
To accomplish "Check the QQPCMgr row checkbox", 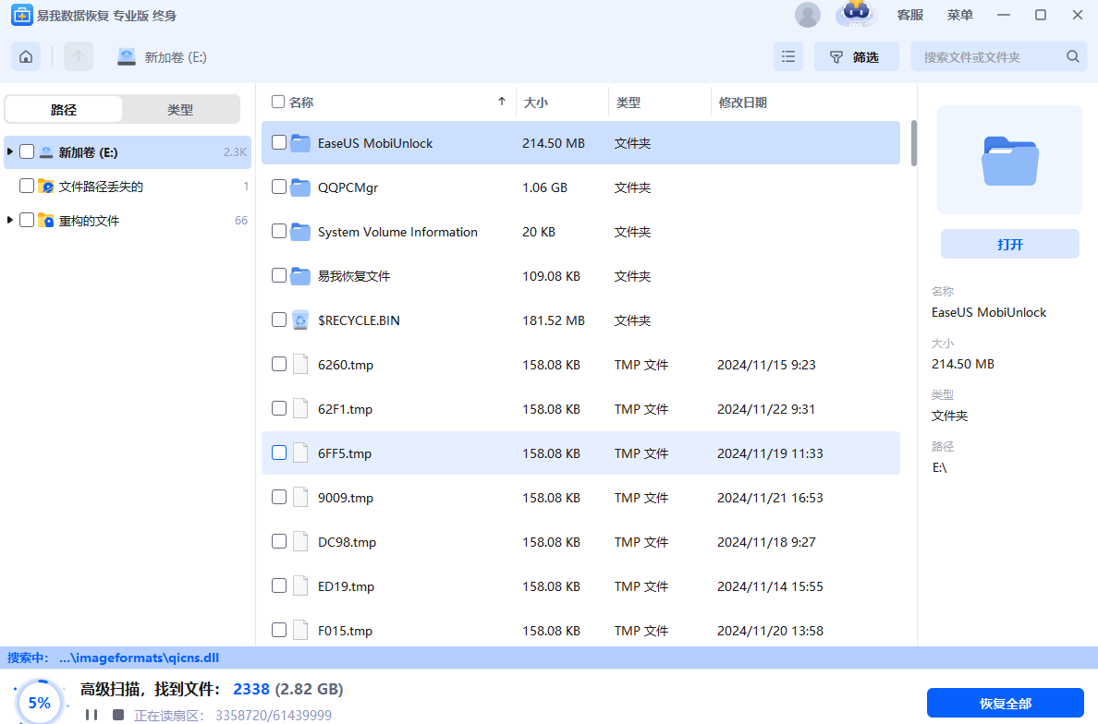I will (279, 187).
